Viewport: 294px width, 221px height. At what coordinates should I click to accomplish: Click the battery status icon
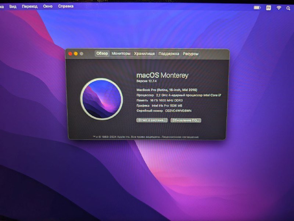pyautogui.click(x=257, y=7)
